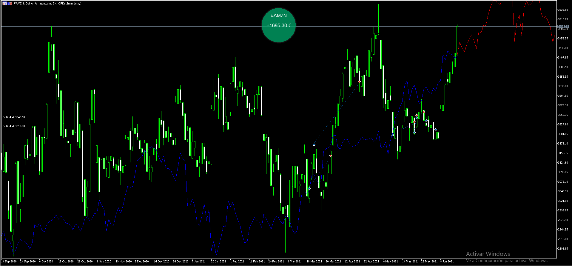
Task: Select the 'BUY 4 at 3218.00' order label
Action: coord(14,126)
